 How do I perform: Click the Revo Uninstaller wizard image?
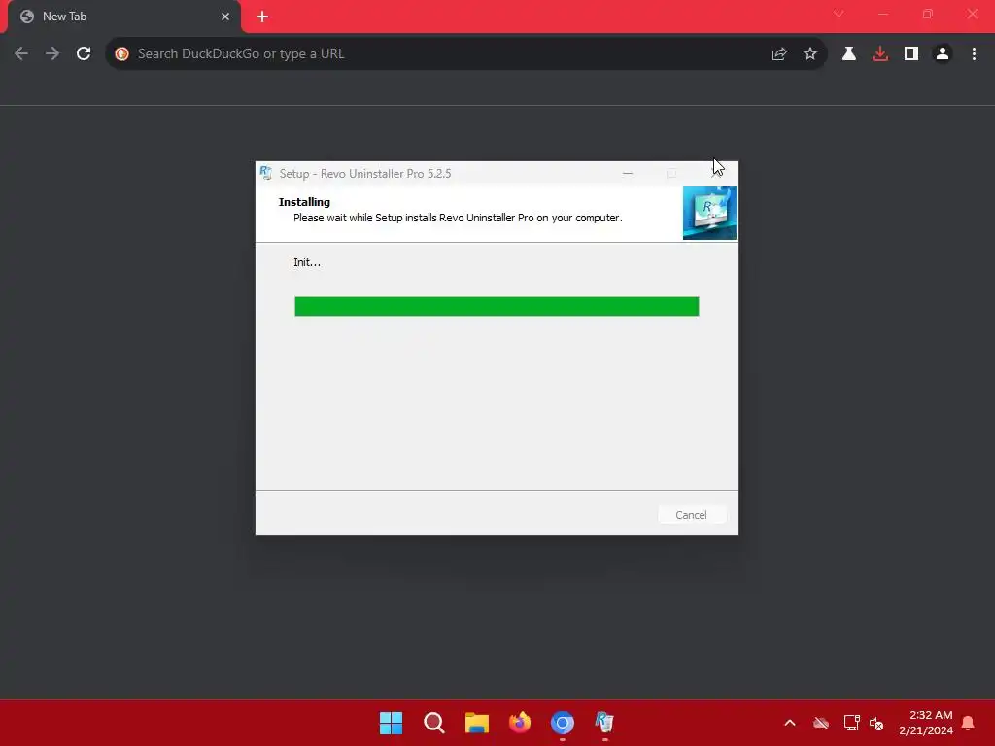(709, 213)
